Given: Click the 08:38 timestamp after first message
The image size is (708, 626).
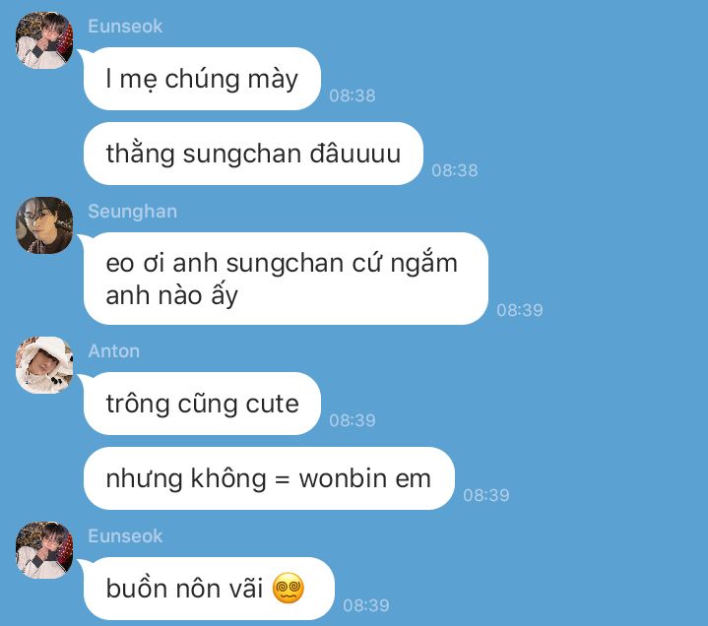Looking at the screenshot, I should [353, 95].
